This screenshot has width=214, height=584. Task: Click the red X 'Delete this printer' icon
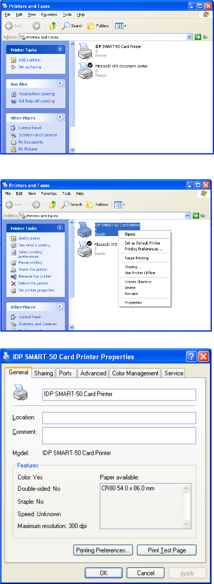point(13,283)
